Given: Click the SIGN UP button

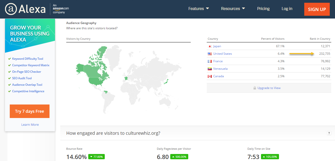Looking at the screenshot, I should click(x=317, y=9).
